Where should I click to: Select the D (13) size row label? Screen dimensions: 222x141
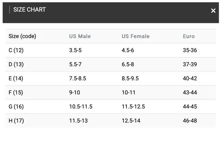(x=16, y=64)
